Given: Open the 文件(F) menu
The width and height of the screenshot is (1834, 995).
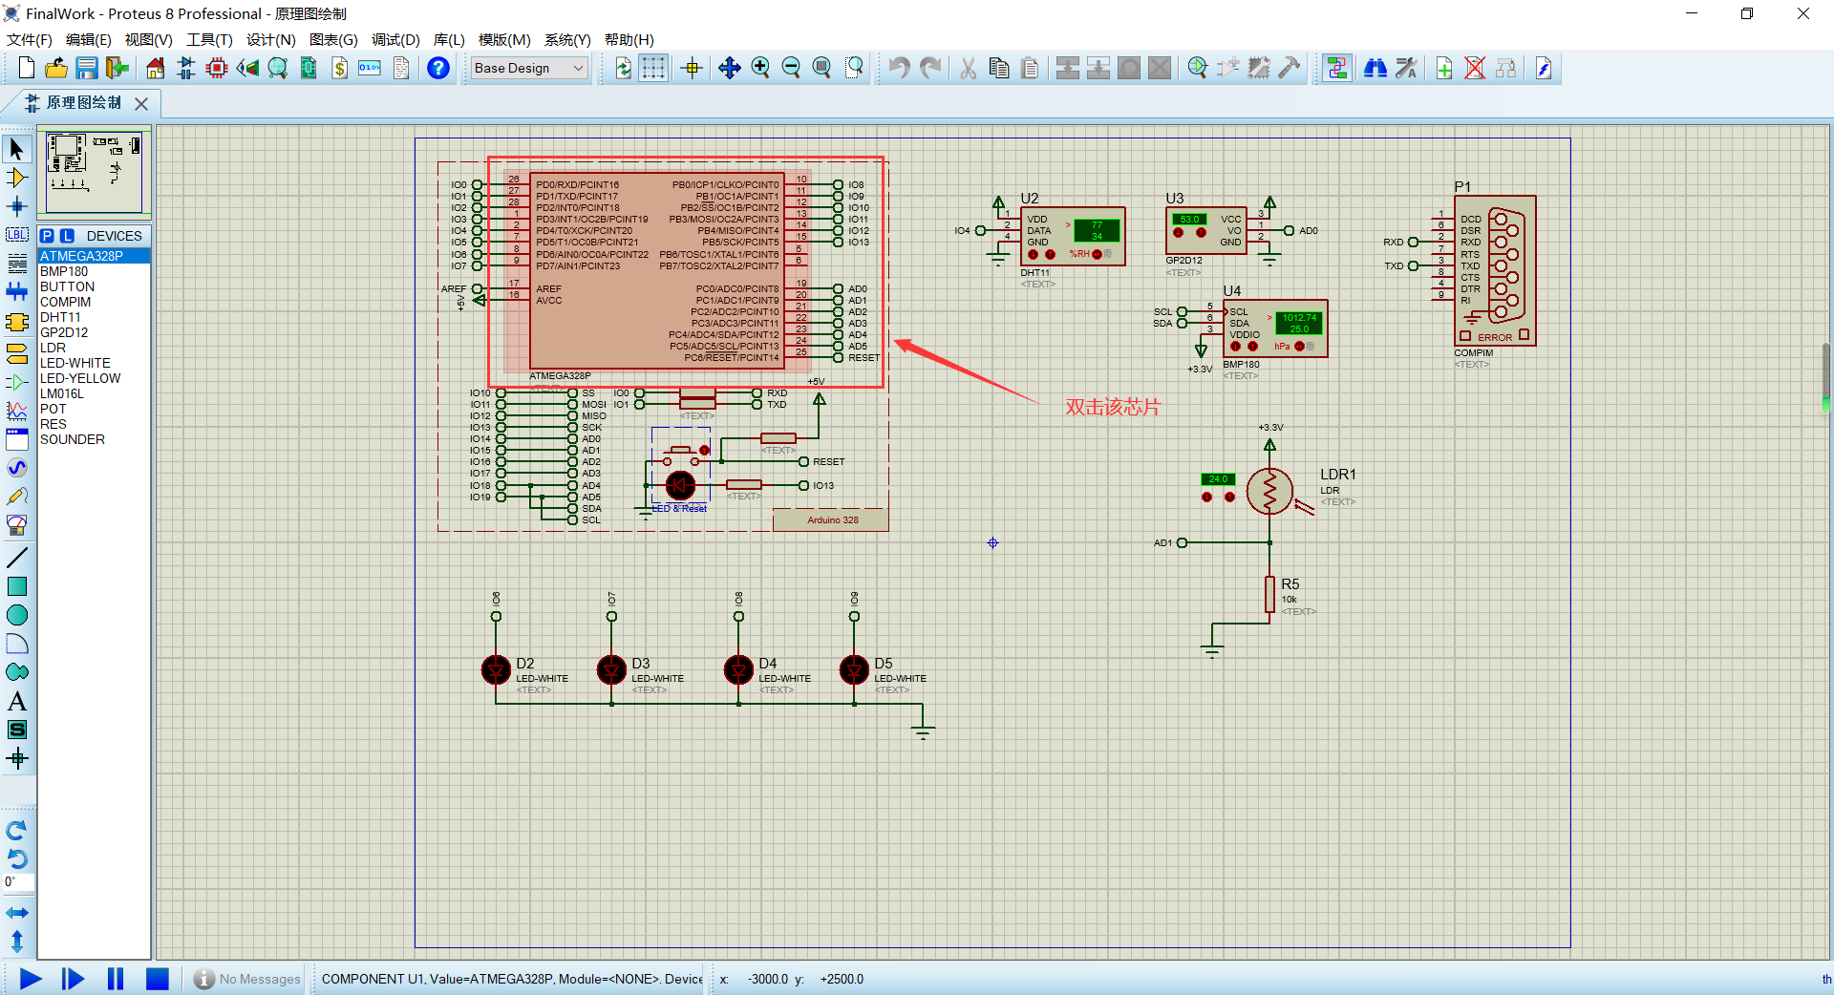Looking at the screenshot, I should 30,39.
